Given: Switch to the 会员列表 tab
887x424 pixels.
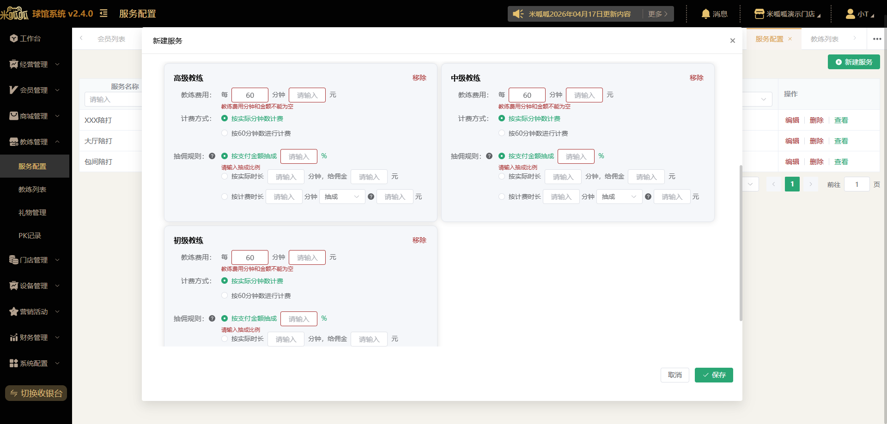Looking at the screenshot, I should [111, 39].
